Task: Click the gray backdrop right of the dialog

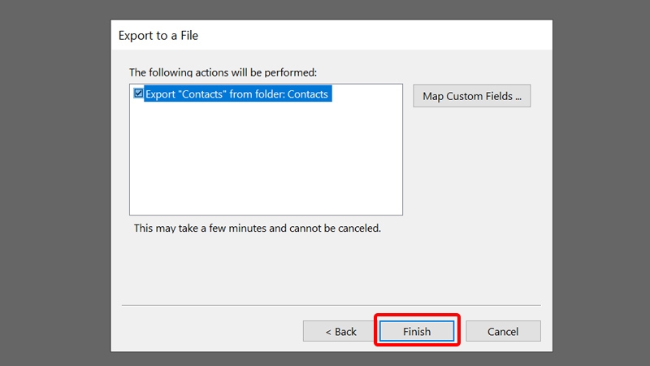Action: [x=601, y=183]
